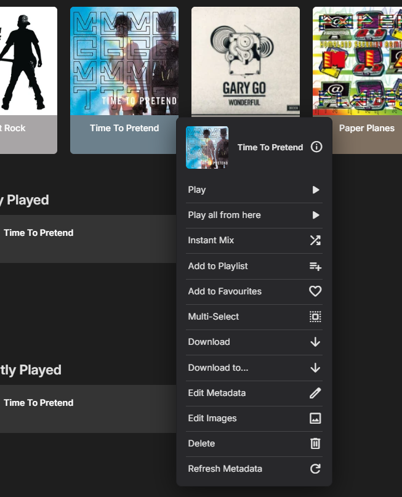
Task: Enable Multi-Select mode
Action: coord(254,317)
